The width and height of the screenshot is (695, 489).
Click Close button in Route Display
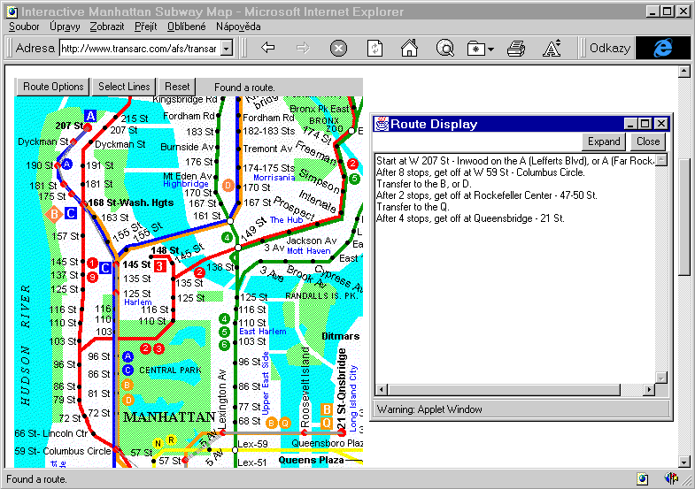tap(648, 141)
